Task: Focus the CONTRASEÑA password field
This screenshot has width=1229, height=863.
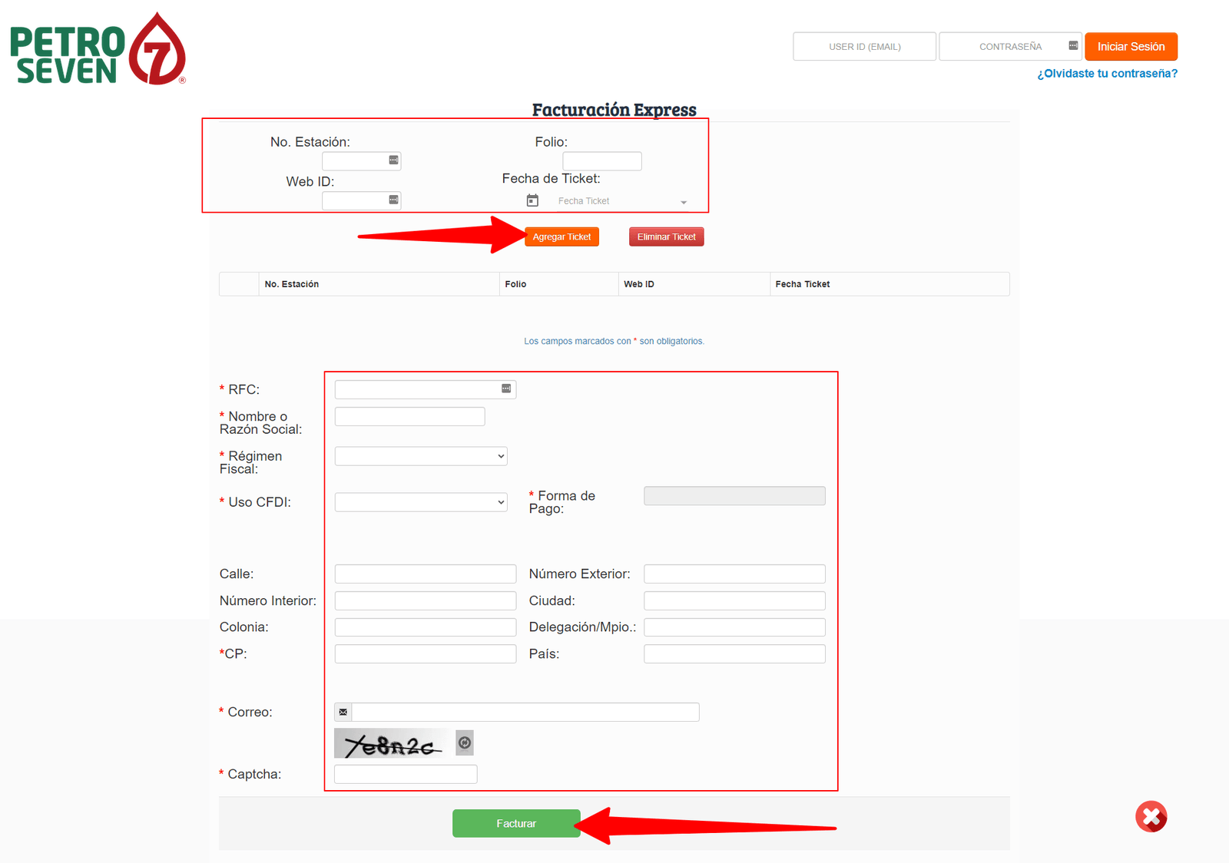Action: pos(1010,46)
